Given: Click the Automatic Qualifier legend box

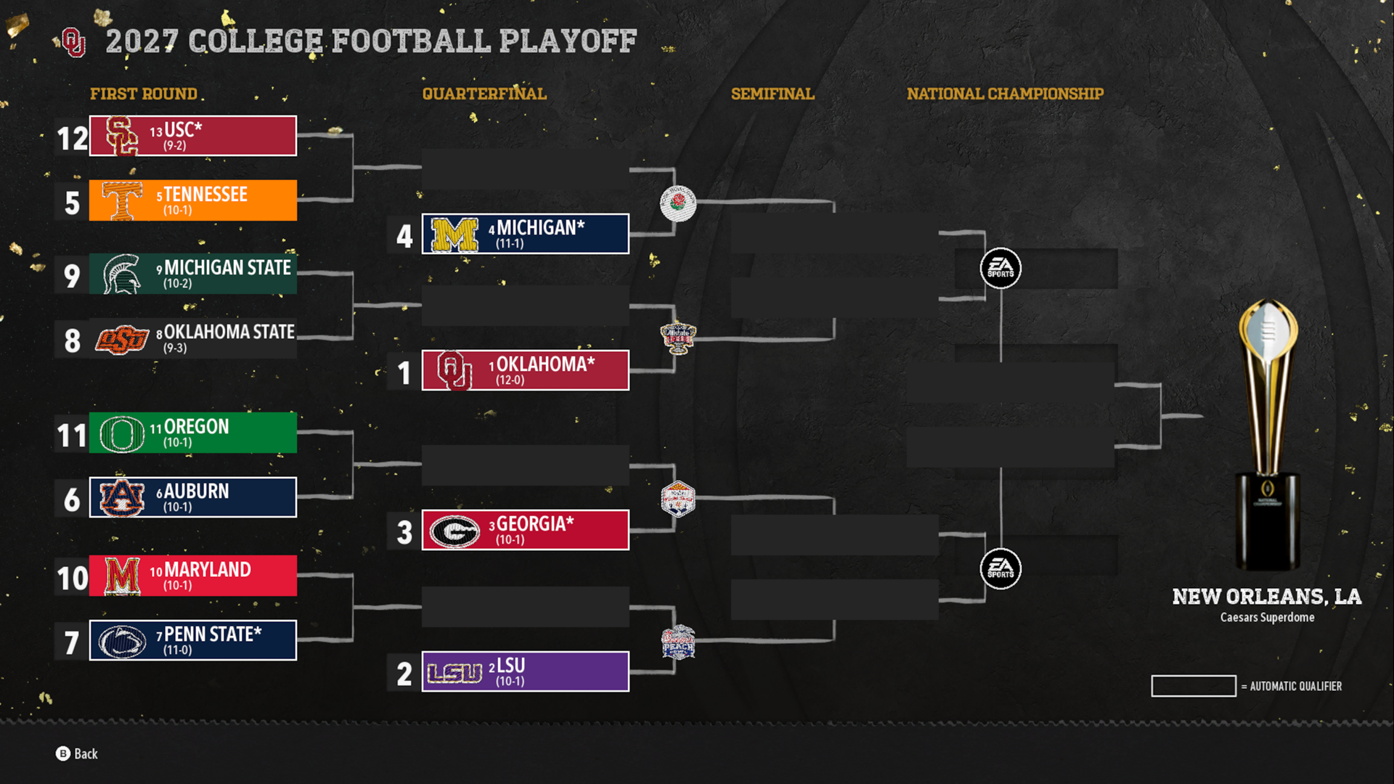Looking at the screenshot, I should (1193, 686).
